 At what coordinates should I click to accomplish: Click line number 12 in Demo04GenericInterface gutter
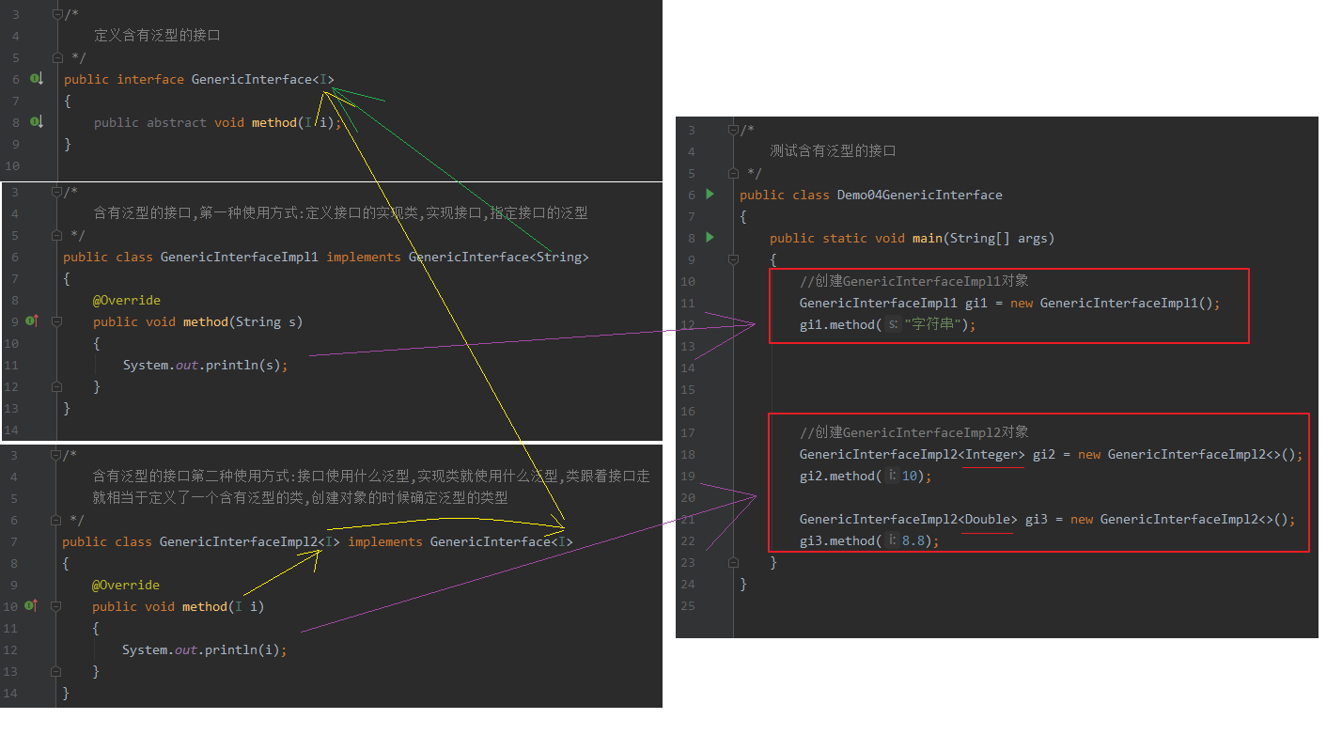(x=688, y=324)
